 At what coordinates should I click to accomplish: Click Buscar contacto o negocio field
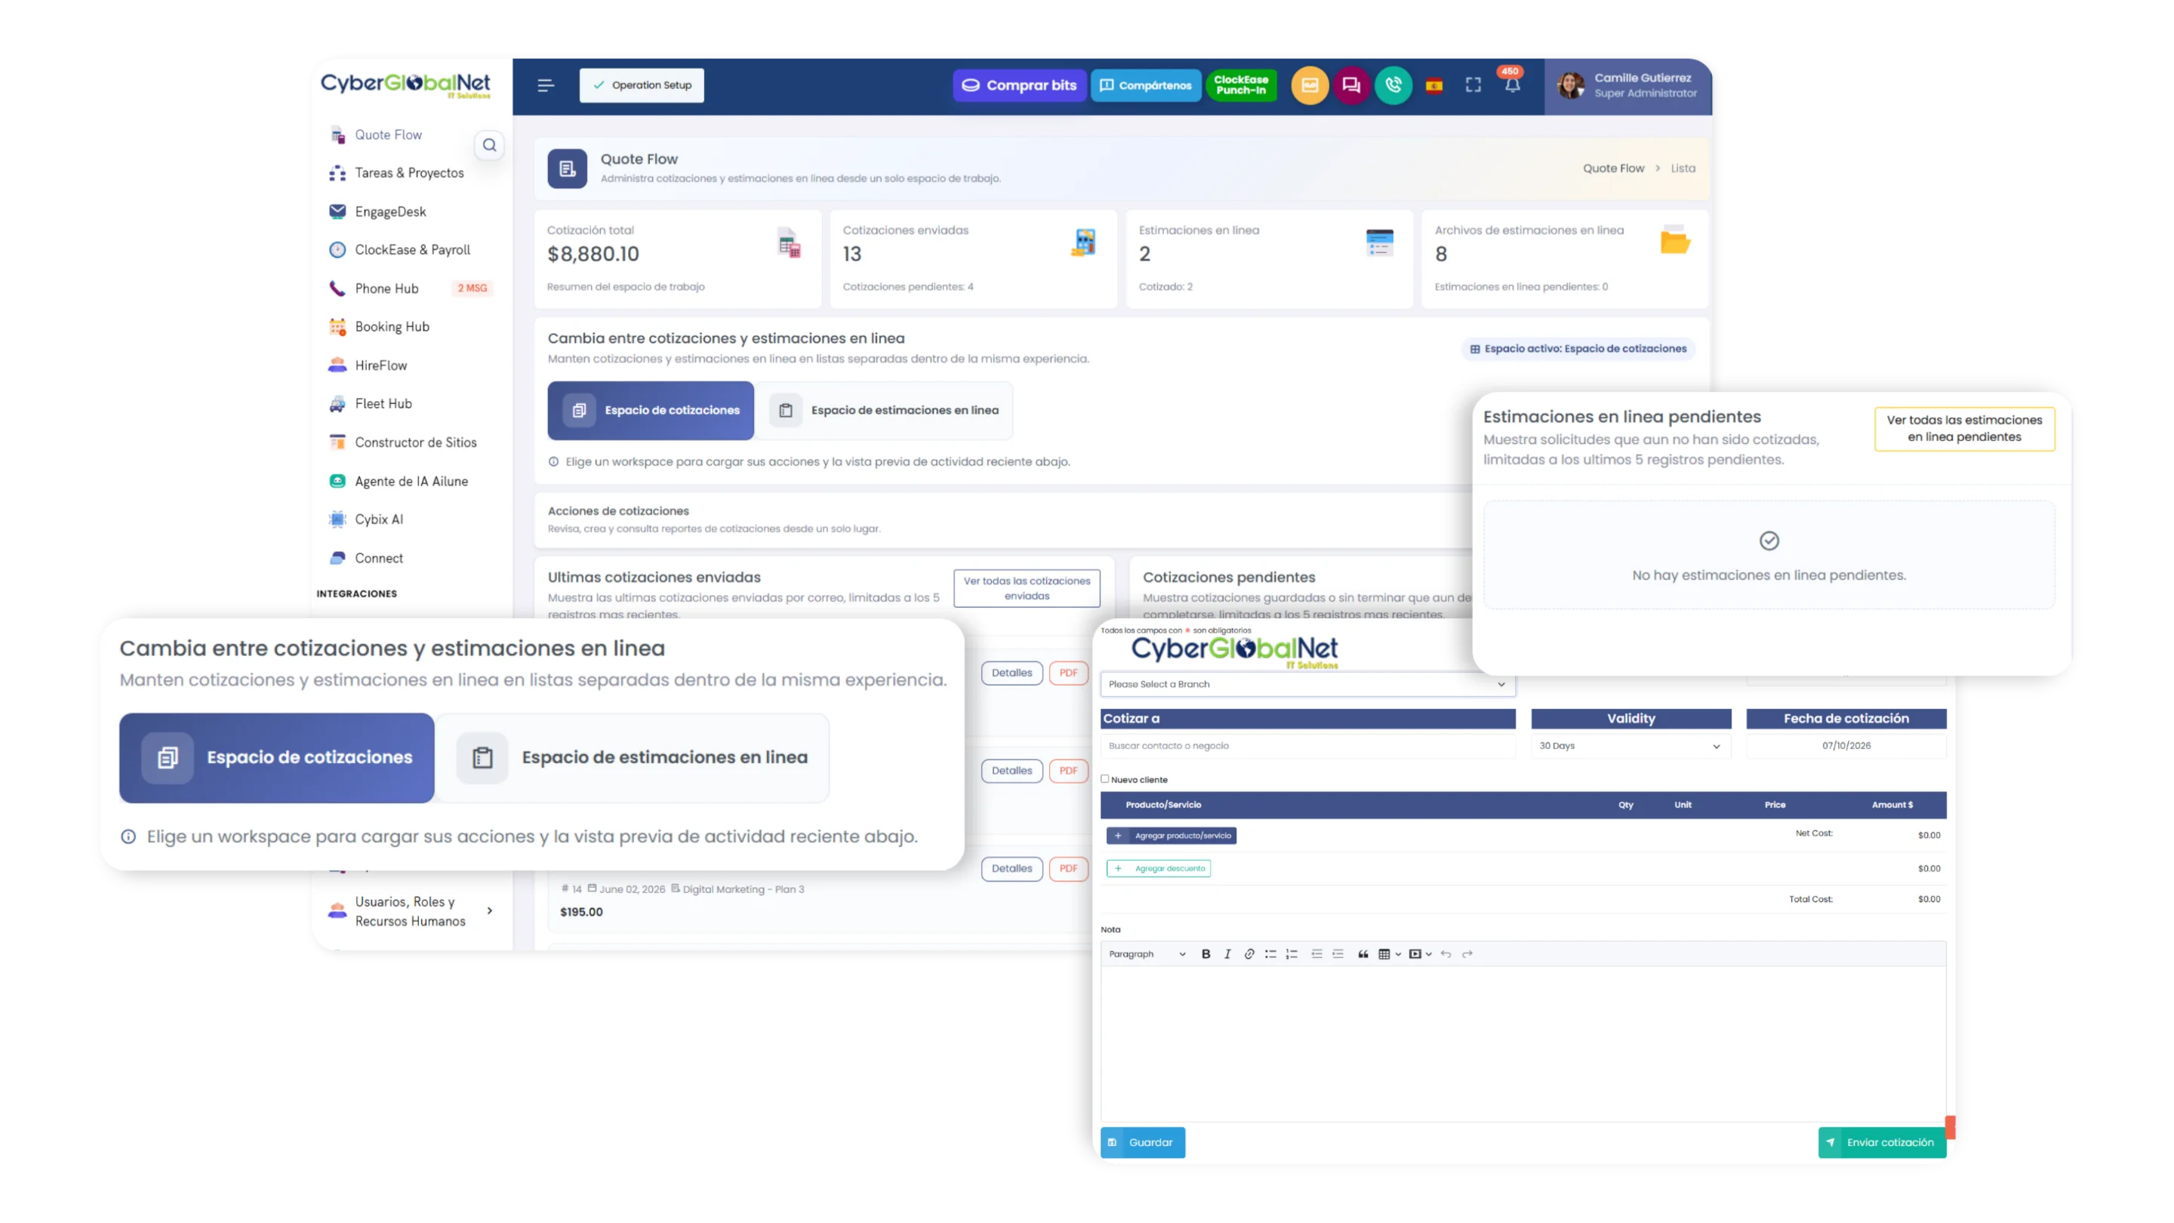pos(1307,745)
